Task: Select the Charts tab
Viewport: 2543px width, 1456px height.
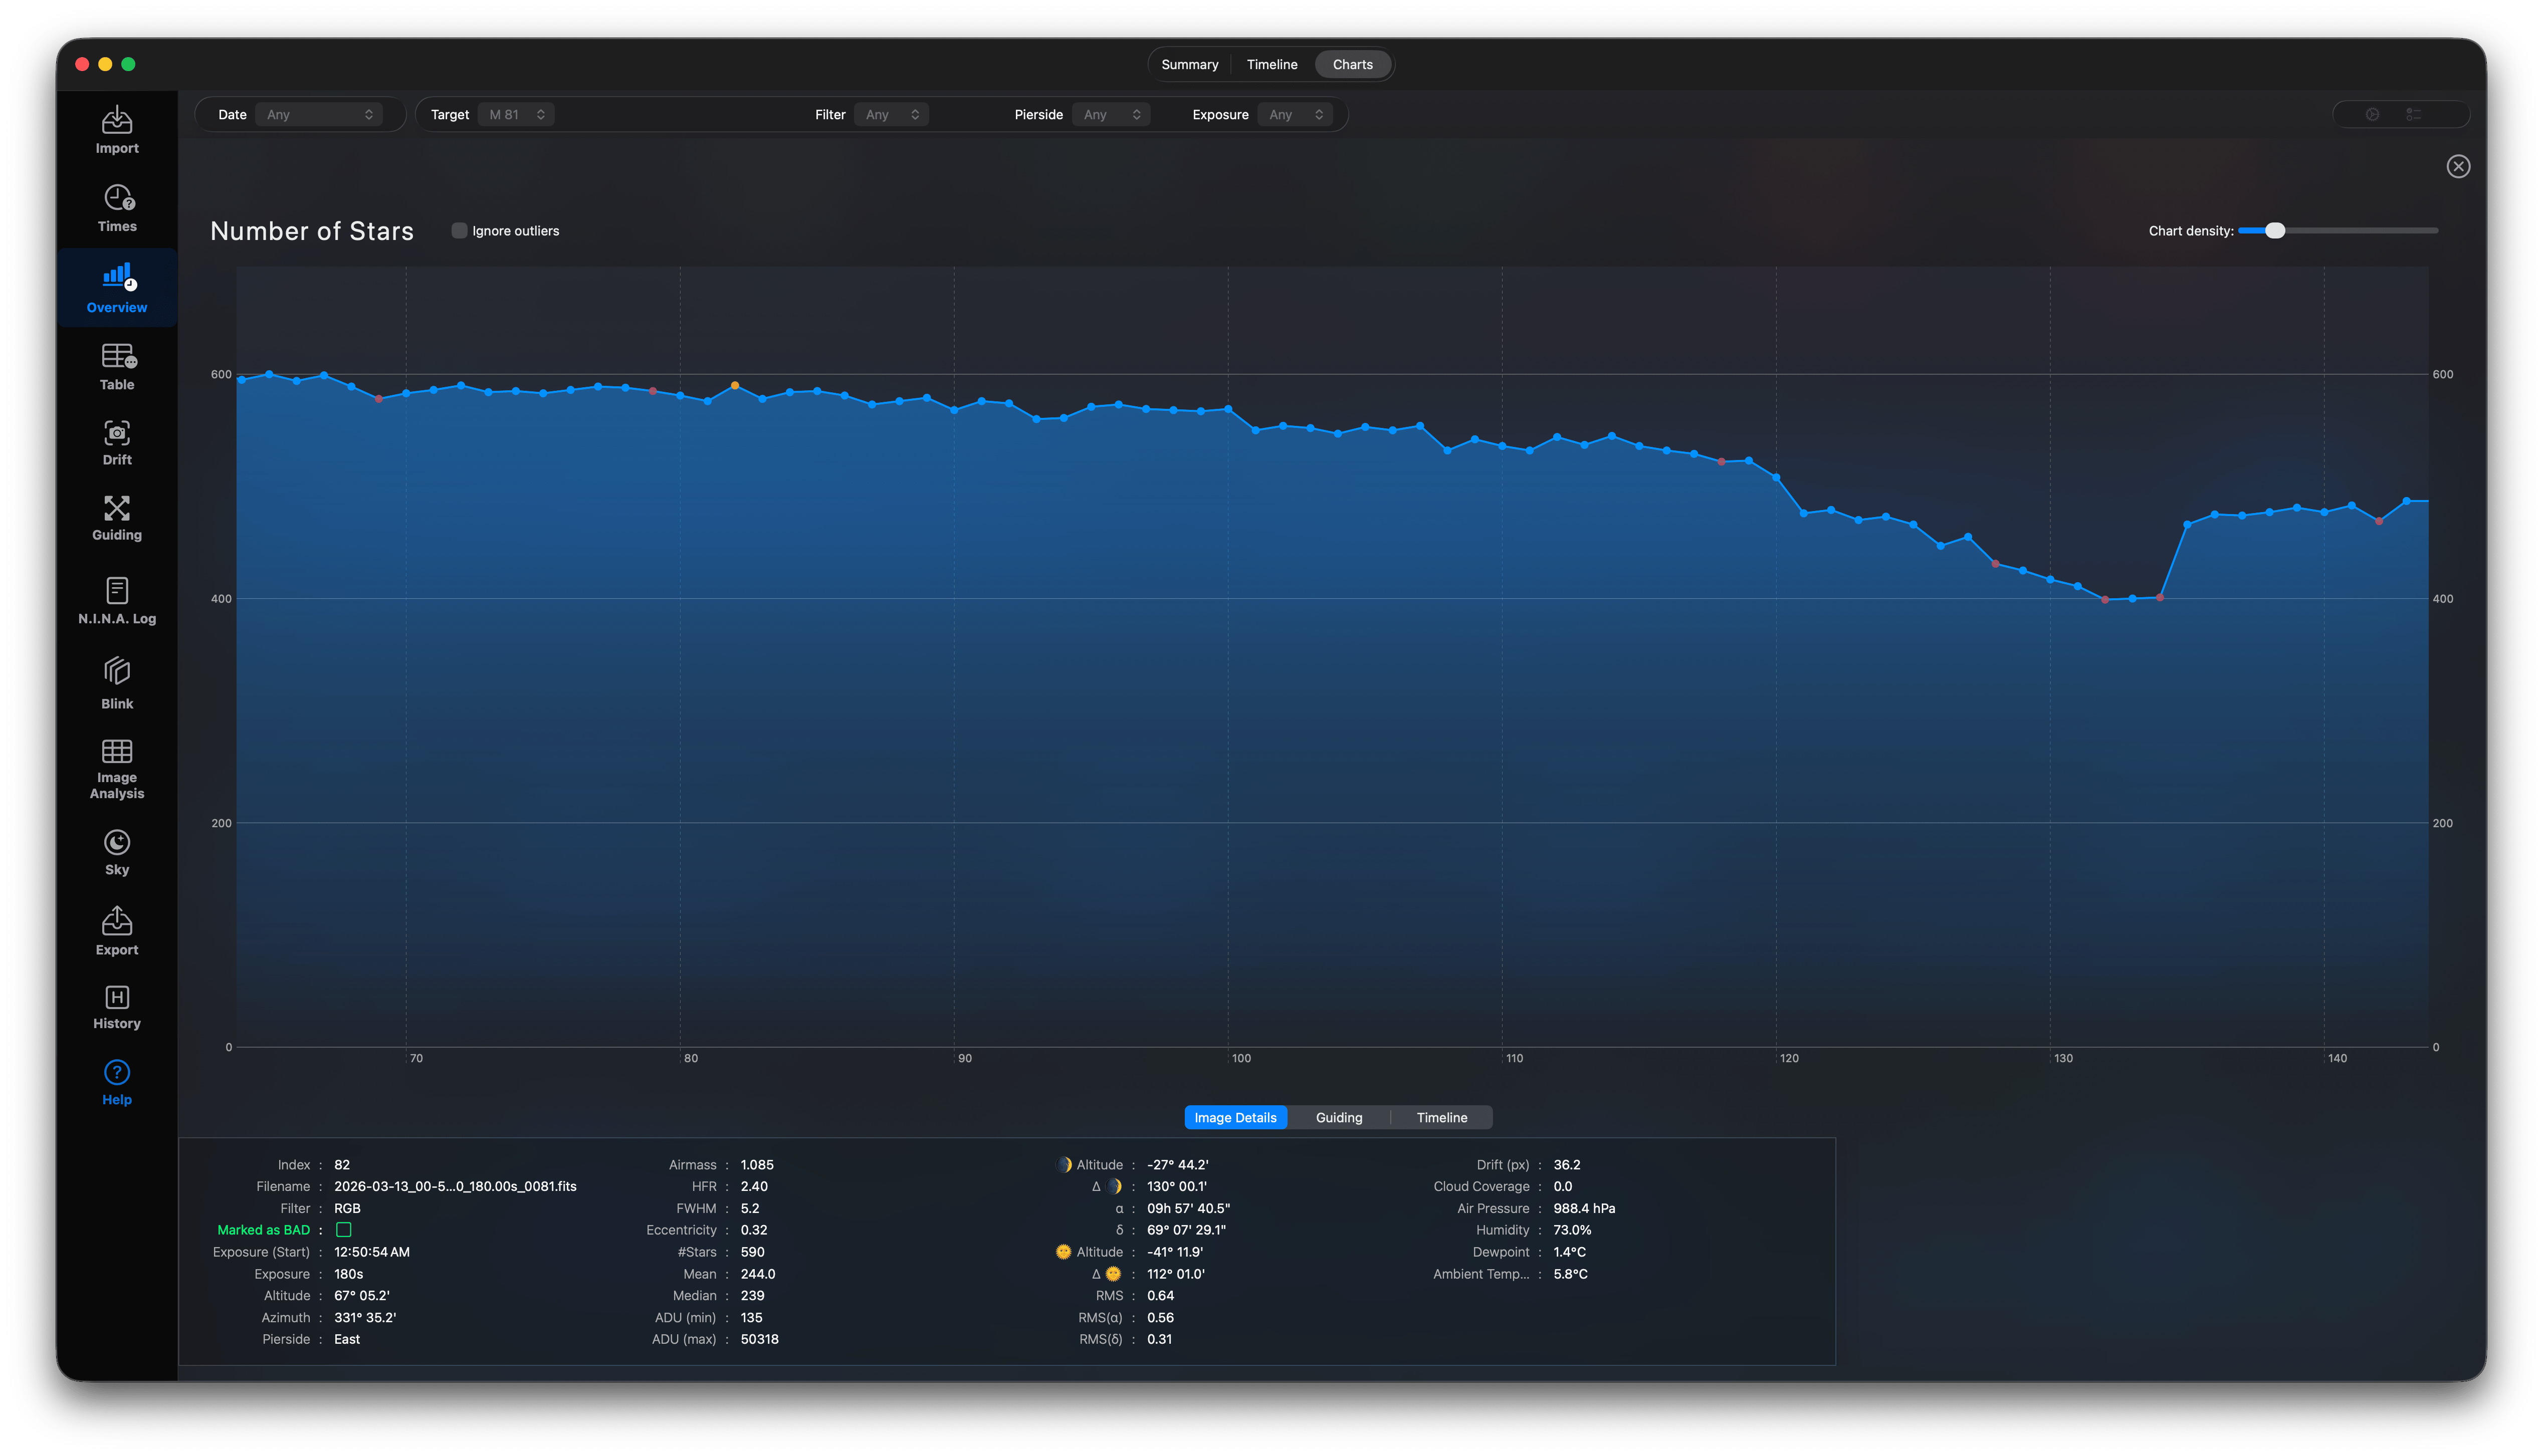Action: [1352, 65]
